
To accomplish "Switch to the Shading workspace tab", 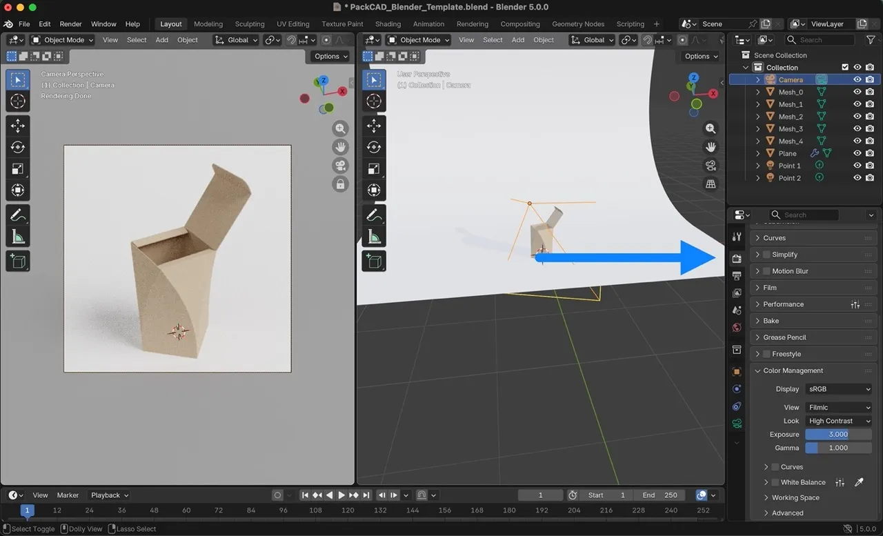I will tap(388, 24).
